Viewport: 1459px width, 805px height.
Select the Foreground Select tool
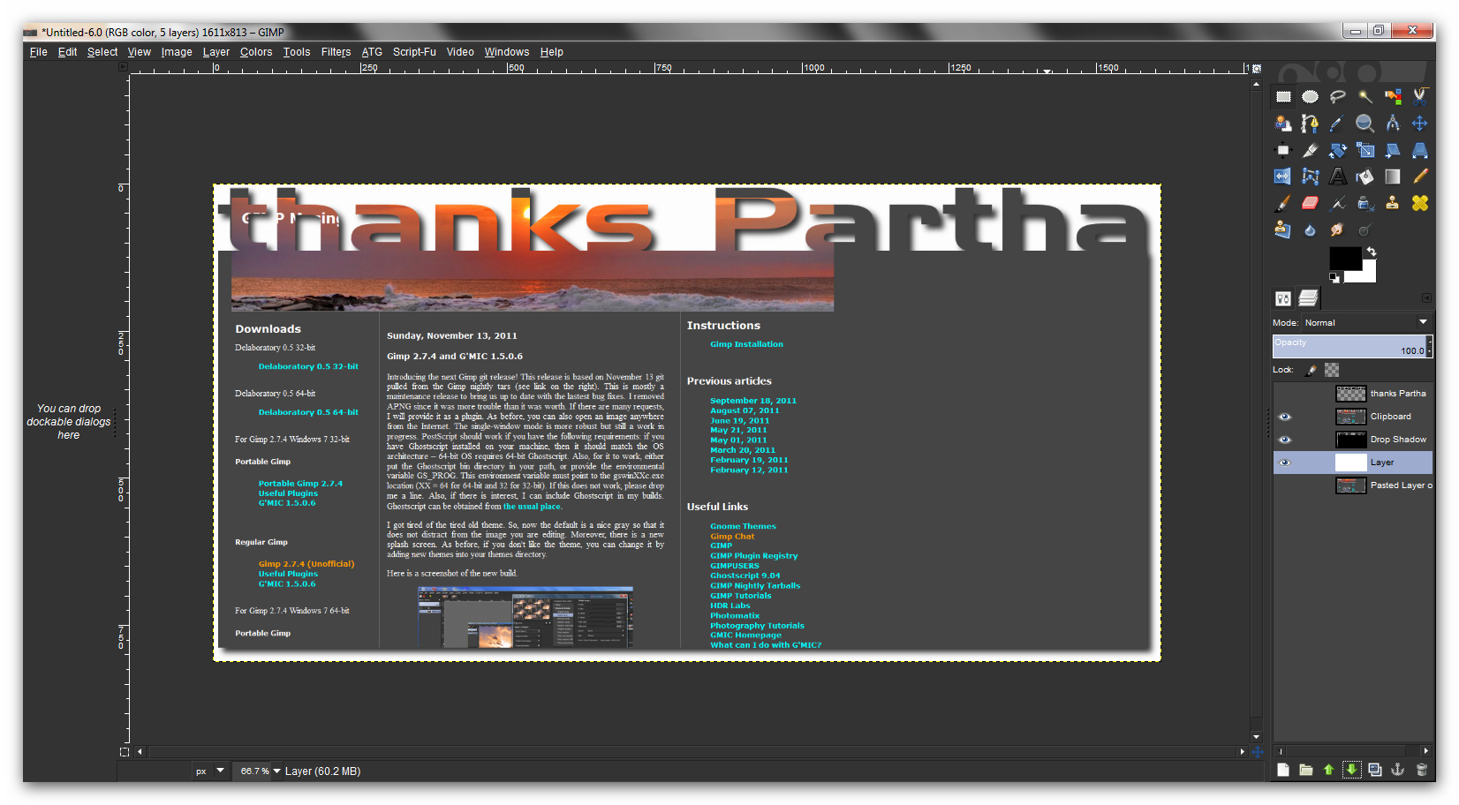click(x=1283, y=124)
